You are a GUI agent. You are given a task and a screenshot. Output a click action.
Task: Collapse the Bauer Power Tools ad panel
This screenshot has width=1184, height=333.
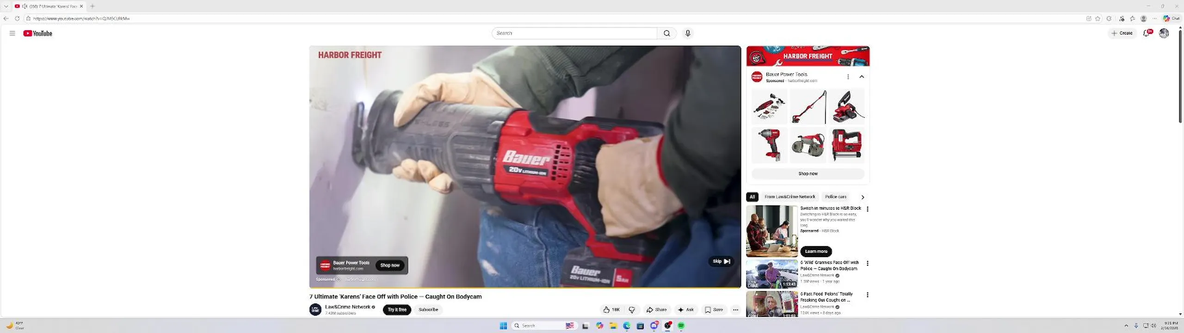pos(862,77)
